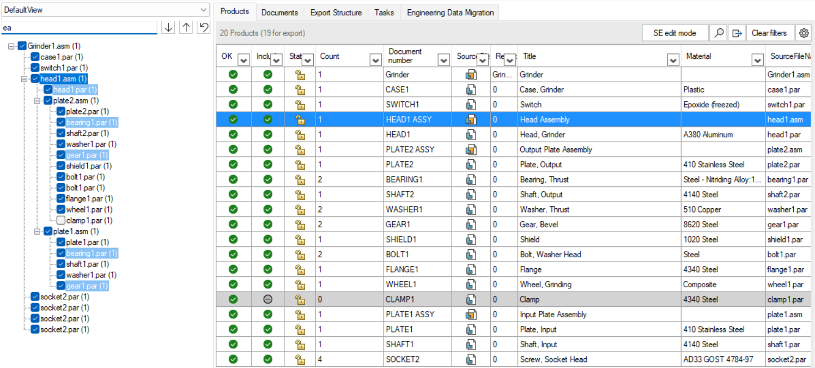Click the part file icon in SHAFT1 row
Screen dimensions: 815x368
pyautogui.click(x=471, y=345)
